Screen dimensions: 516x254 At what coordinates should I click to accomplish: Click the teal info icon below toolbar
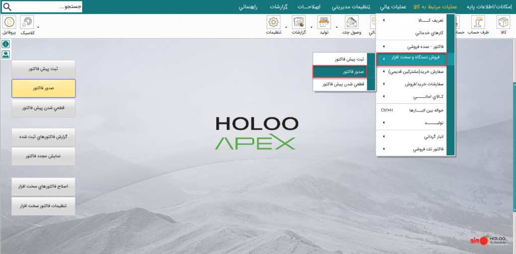click(6, 44)
